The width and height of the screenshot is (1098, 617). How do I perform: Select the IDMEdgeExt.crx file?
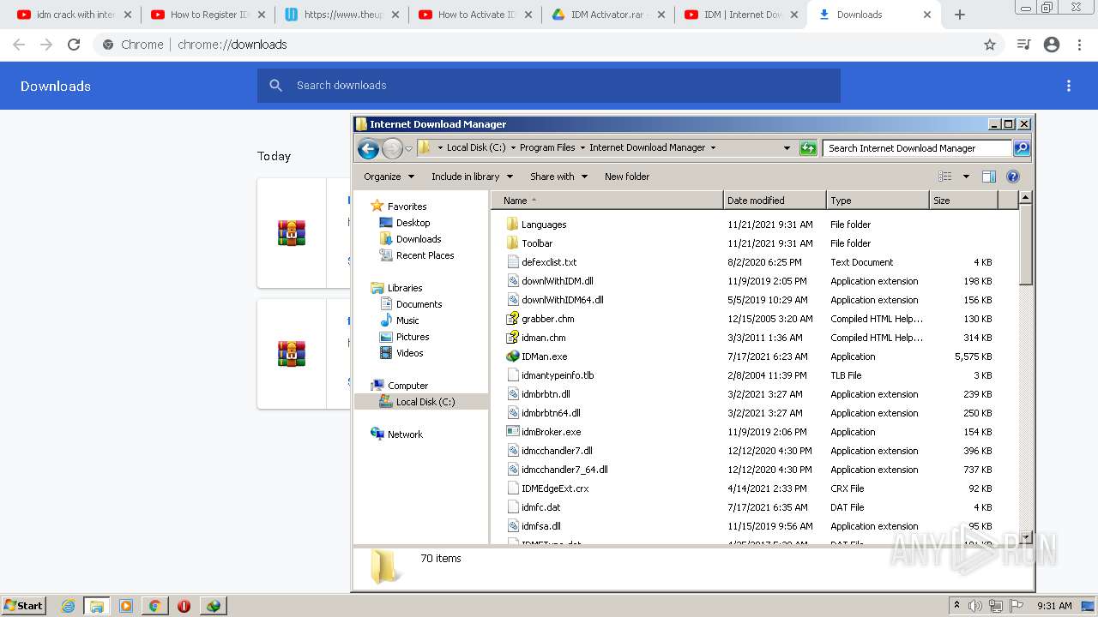click(x=555, y=488)
